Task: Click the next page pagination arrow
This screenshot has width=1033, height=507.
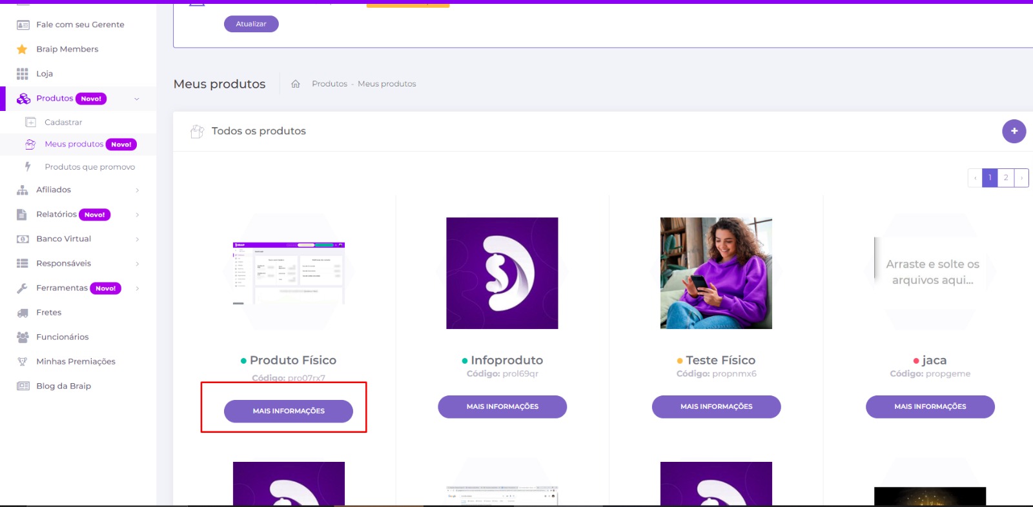Action: [1021, 178]
